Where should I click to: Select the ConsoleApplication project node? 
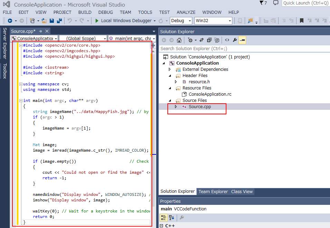[197, 63]
